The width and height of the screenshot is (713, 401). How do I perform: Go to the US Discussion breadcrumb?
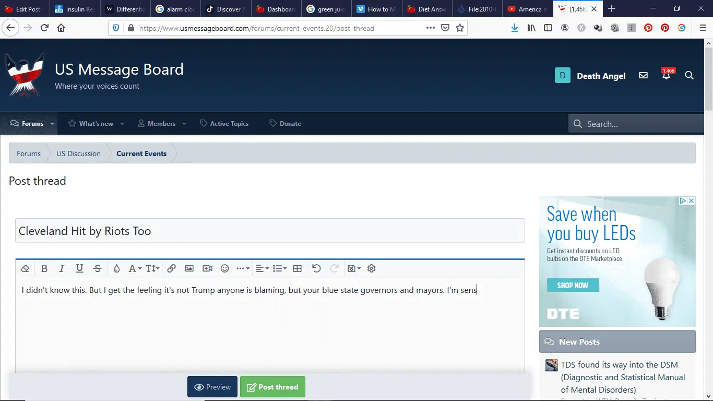[78, 154]
